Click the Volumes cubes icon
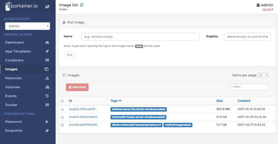 pyautogui.click(x=47, y=87)
